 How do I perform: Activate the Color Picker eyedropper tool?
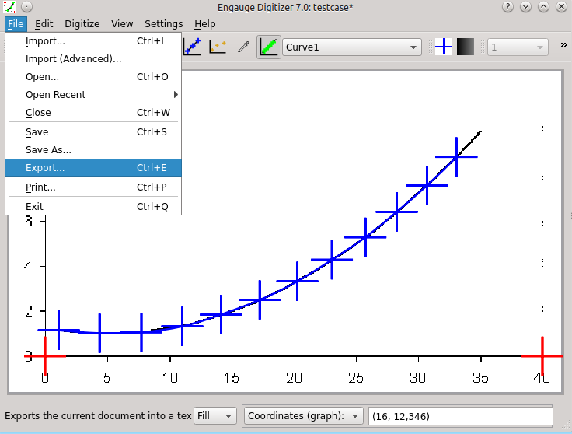pos(243,47)
